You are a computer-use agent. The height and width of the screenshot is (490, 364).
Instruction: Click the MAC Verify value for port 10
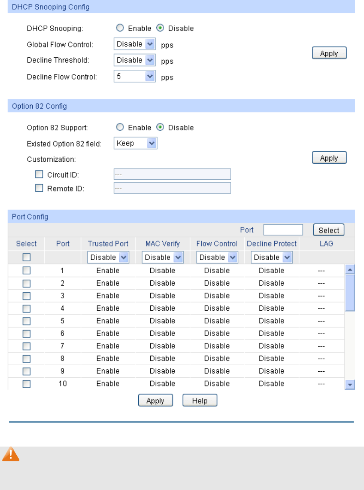click(163, 384)
